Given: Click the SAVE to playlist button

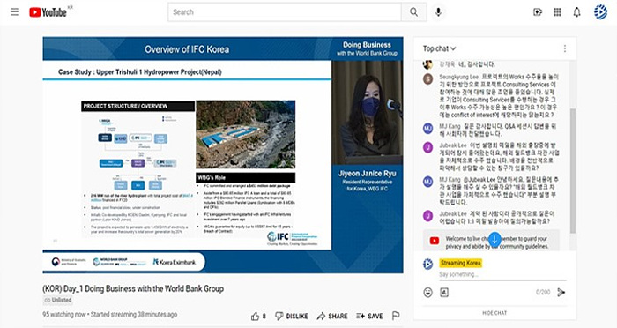Looking at the screenshot, I should point(369,316).
